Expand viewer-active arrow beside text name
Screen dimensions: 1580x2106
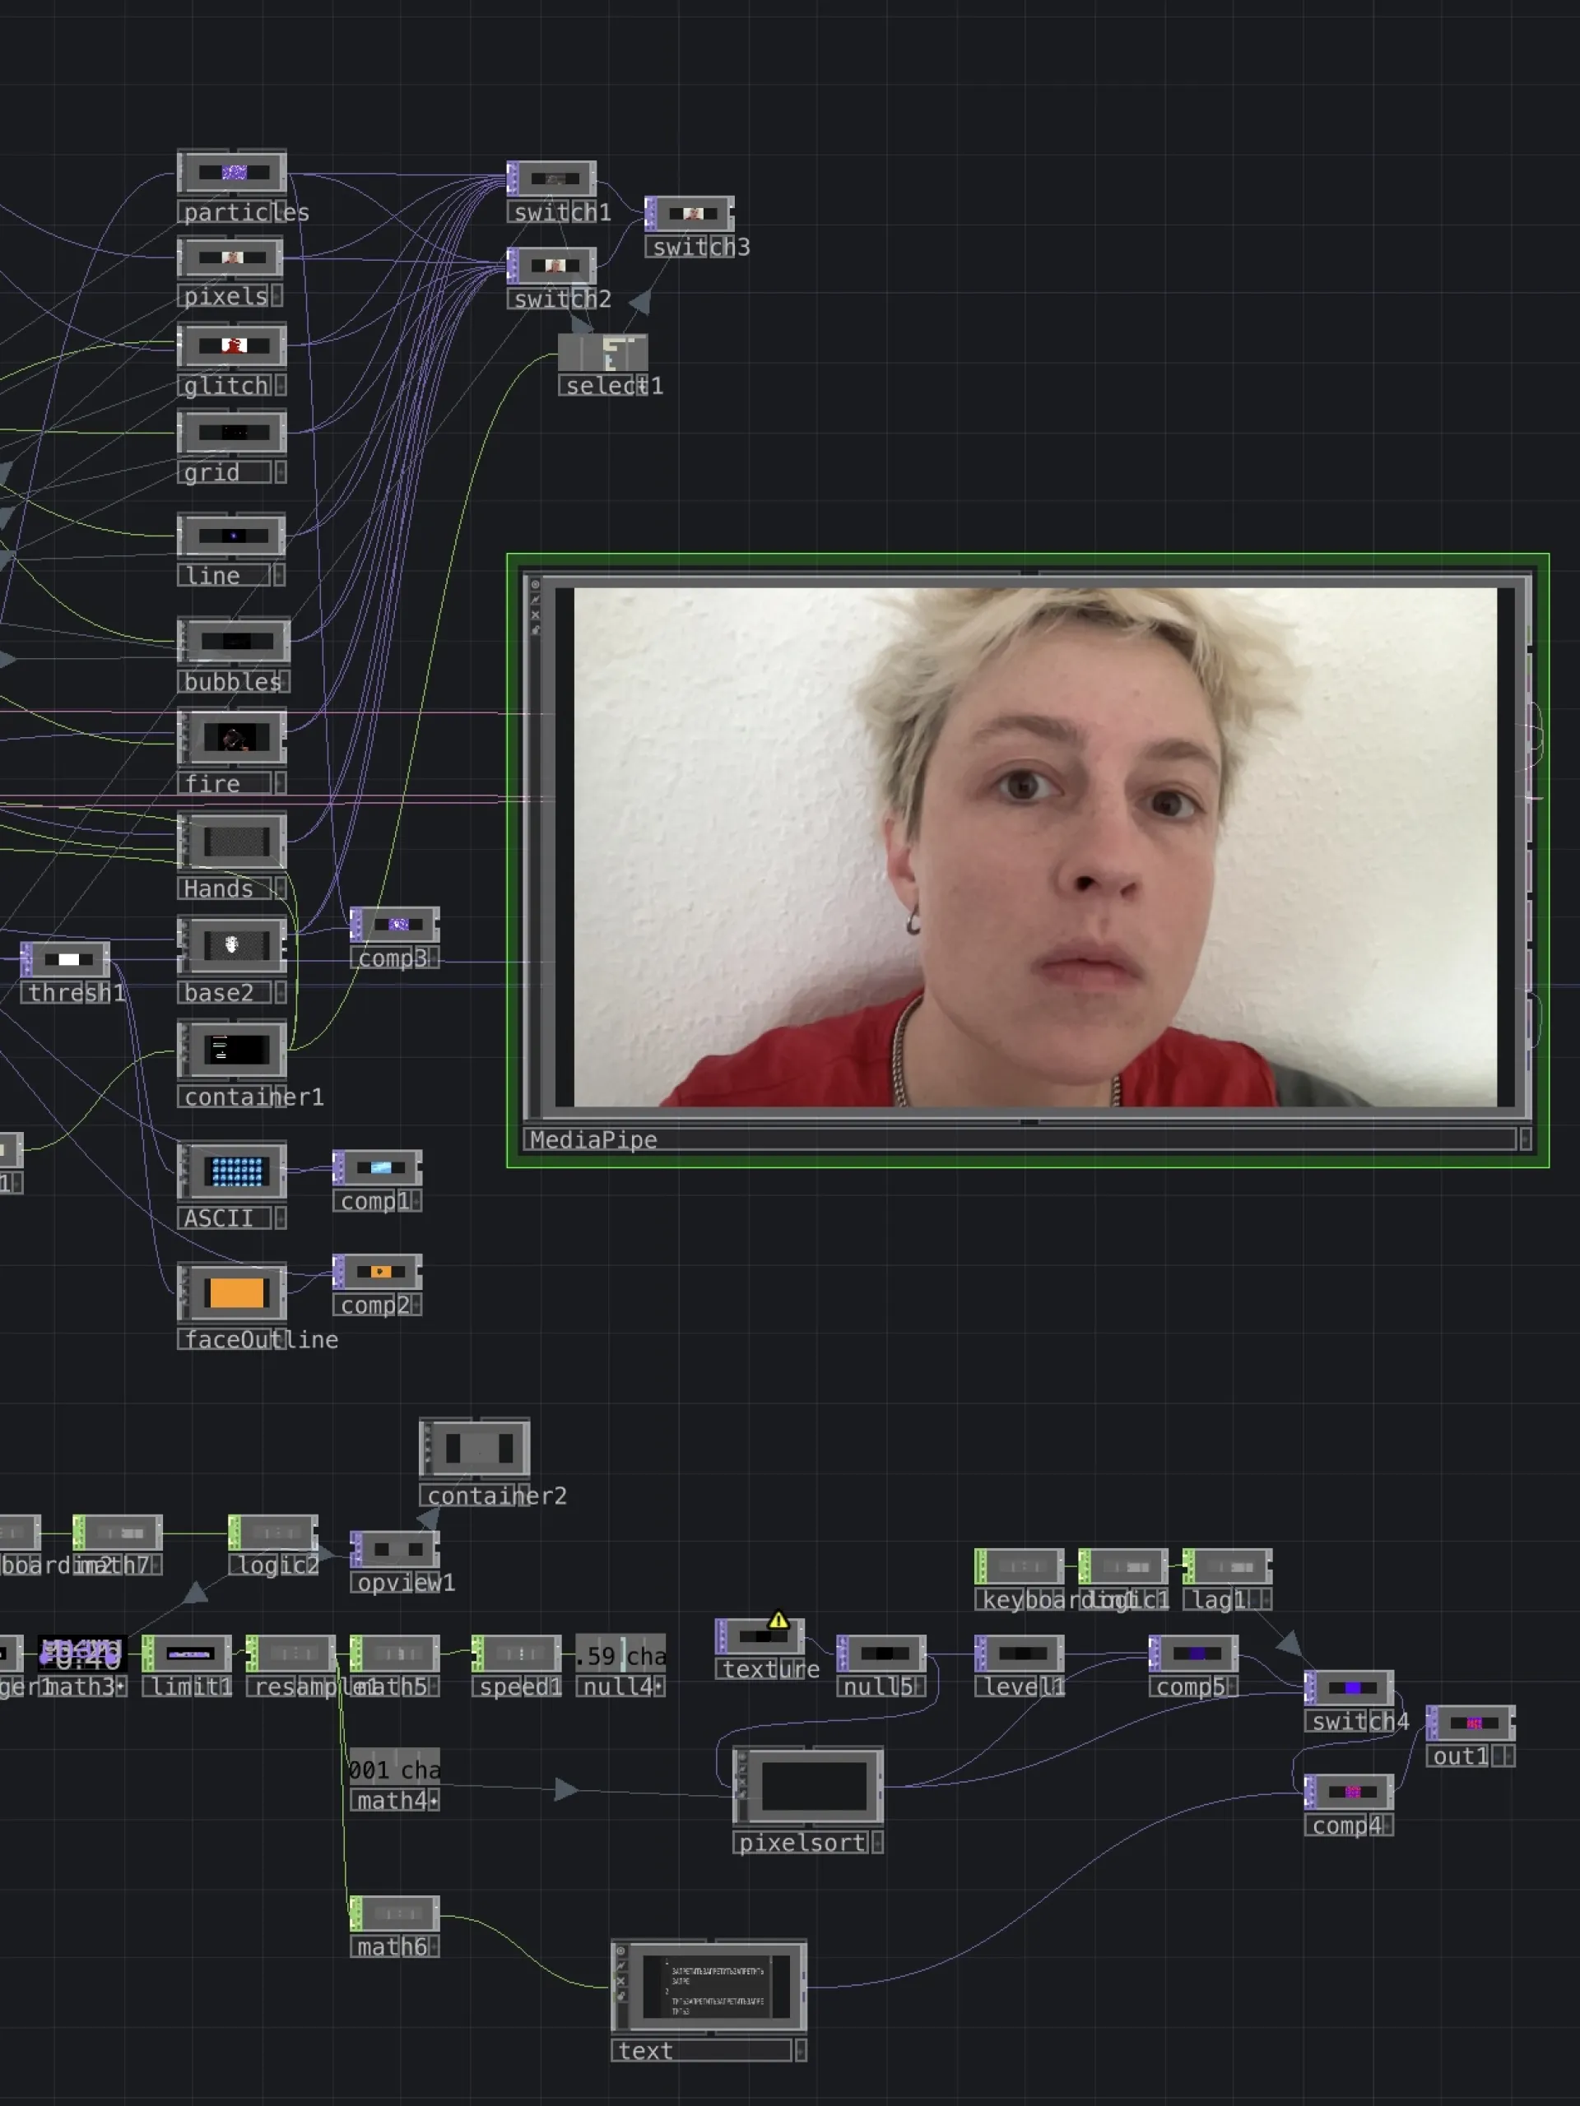tap(800, 2050)
